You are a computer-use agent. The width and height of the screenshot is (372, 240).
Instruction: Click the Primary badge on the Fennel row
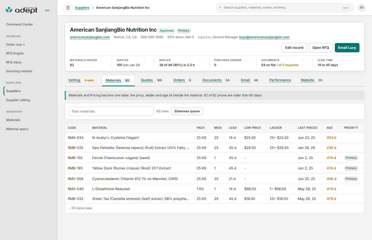(351, 158)
